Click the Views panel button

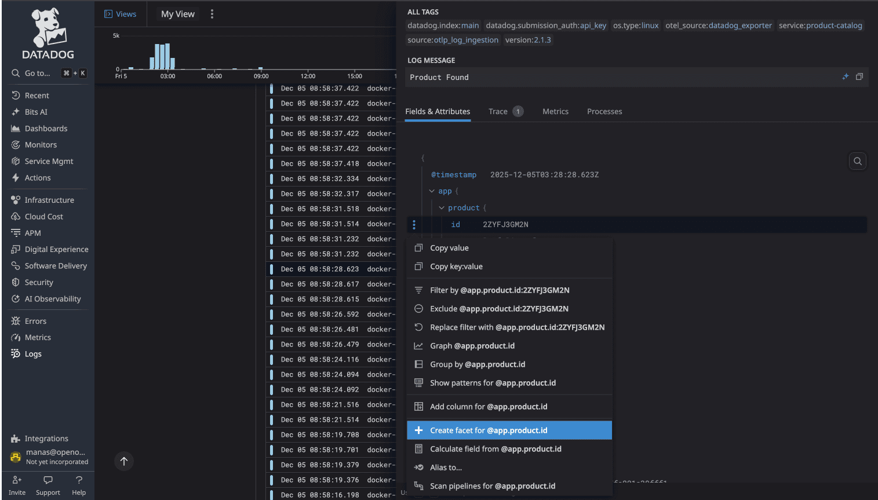[120, 13]
